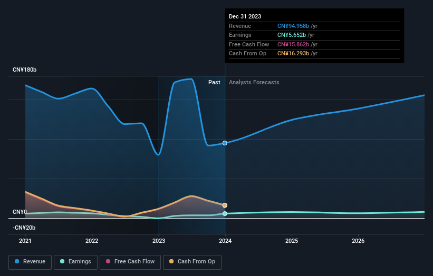Click the 2022 x-axis label
The height and width of the screenshot is (276, 433).
coord(92,241)
